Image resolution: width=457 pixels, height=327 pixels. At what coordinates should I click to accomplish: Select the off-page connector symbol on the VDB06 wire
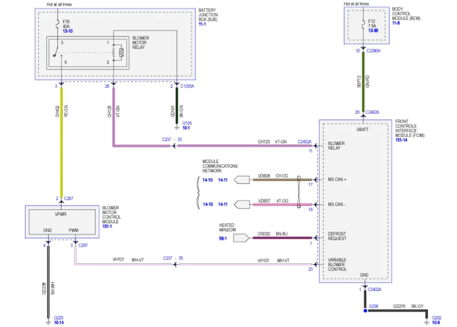[242, 180]
